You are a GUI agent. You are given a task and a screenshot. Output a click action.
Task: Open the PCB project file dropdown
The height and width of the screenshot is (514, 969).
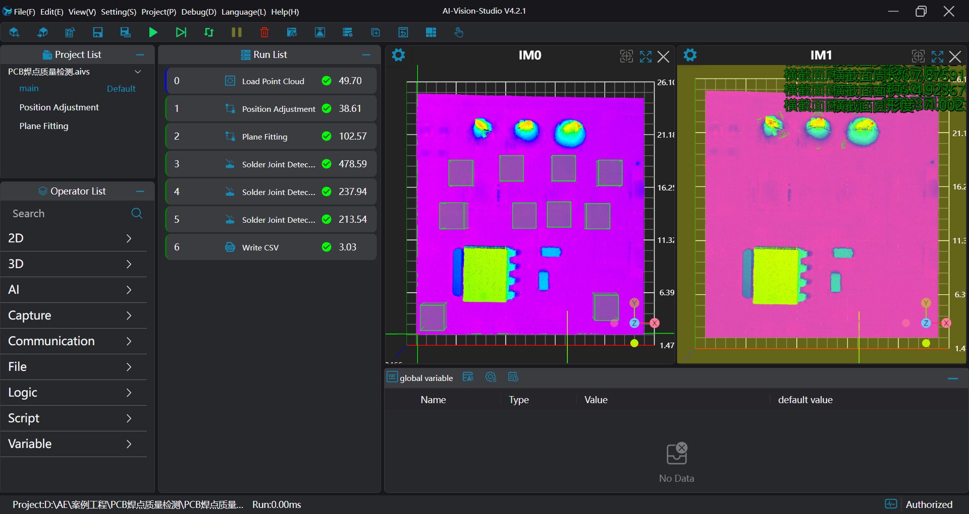pos(137,72)
